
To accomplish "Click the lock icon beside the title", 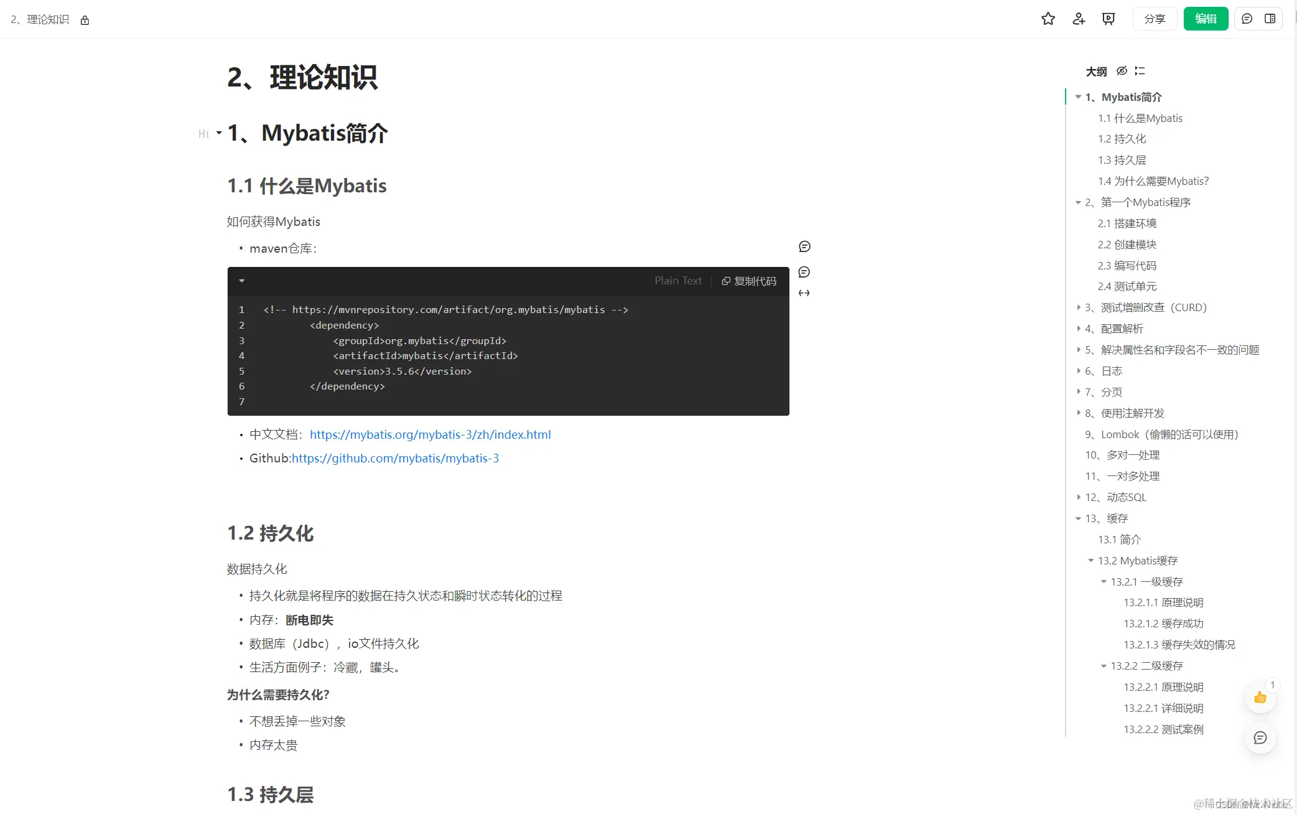I will [85, 19].
